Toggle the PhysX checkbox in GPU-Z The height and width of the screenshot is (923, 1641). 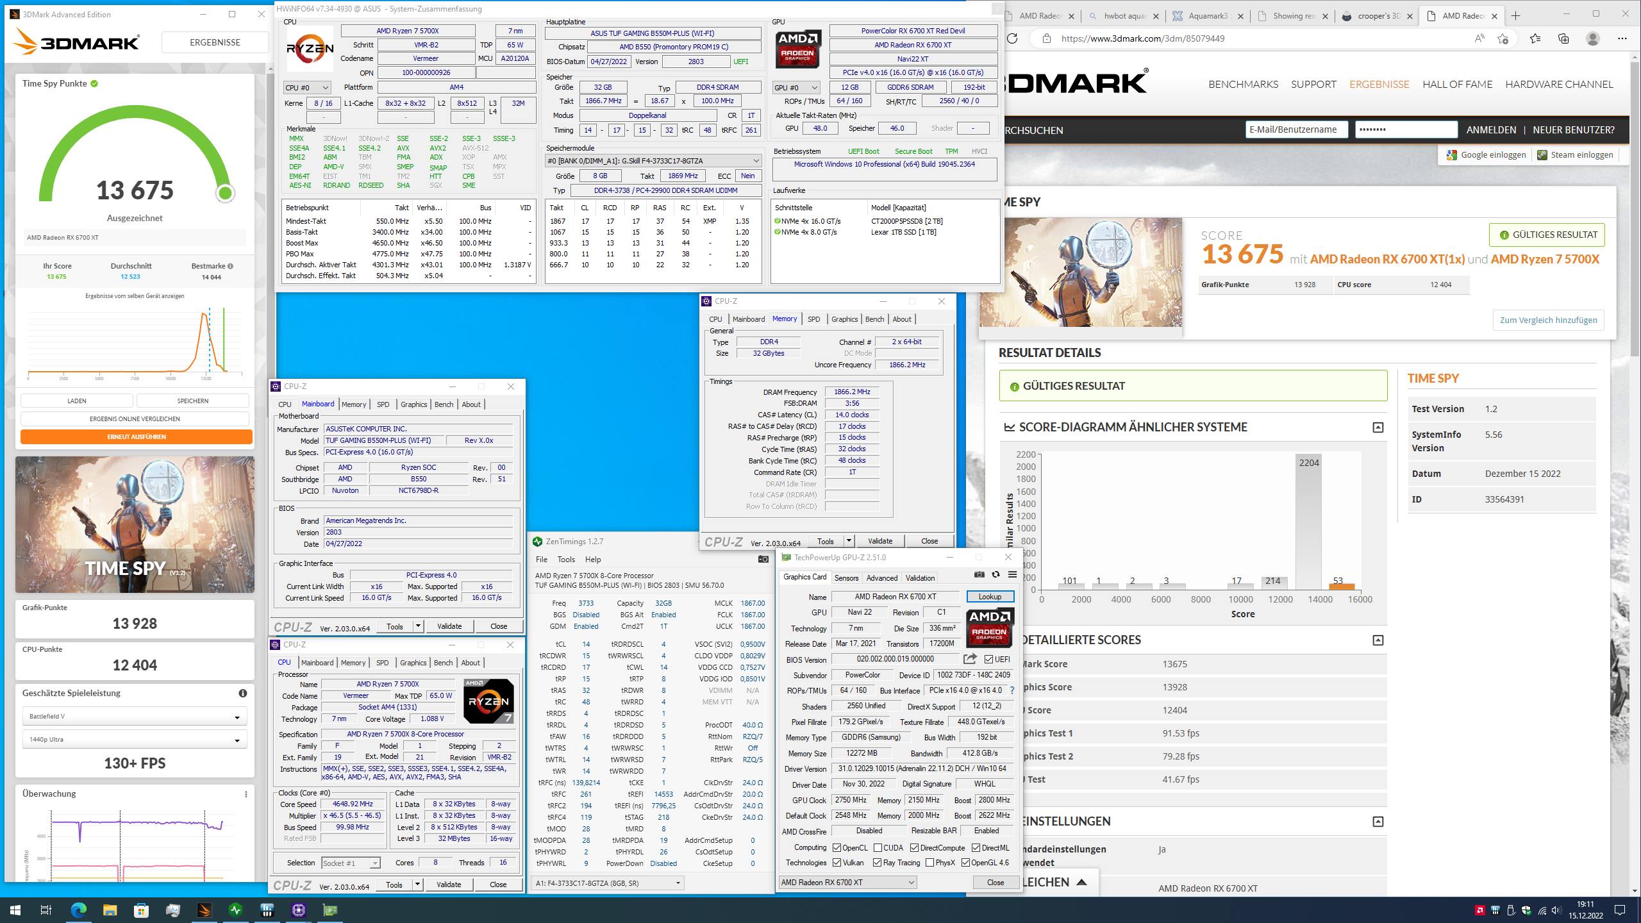(x=929, y=863)
